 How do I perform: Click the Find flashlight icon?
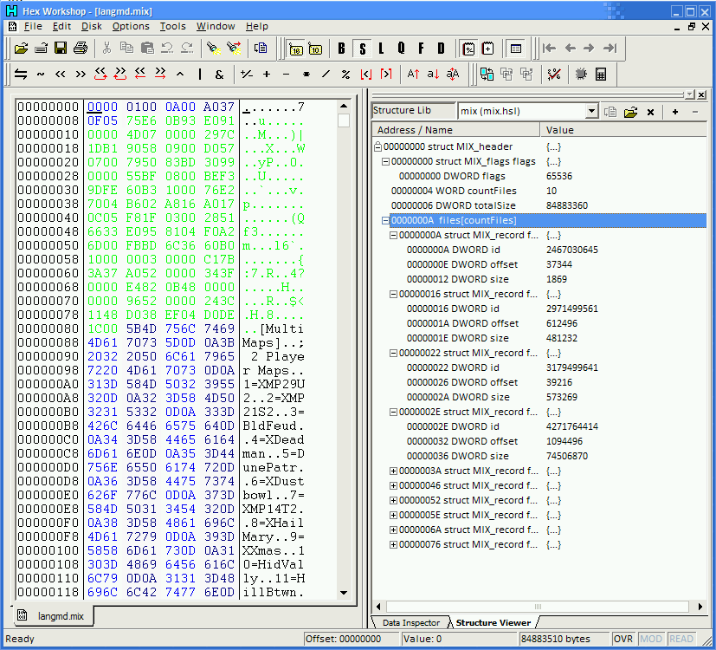pyautogui.click(x=214, y=48)
